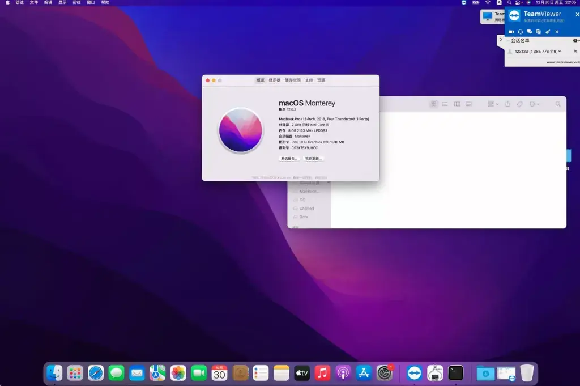Open Control Center in the menu bar

point(519,3)
